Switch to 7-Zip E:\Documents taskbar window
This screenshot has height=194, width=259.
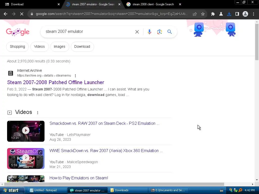[168, 190]
